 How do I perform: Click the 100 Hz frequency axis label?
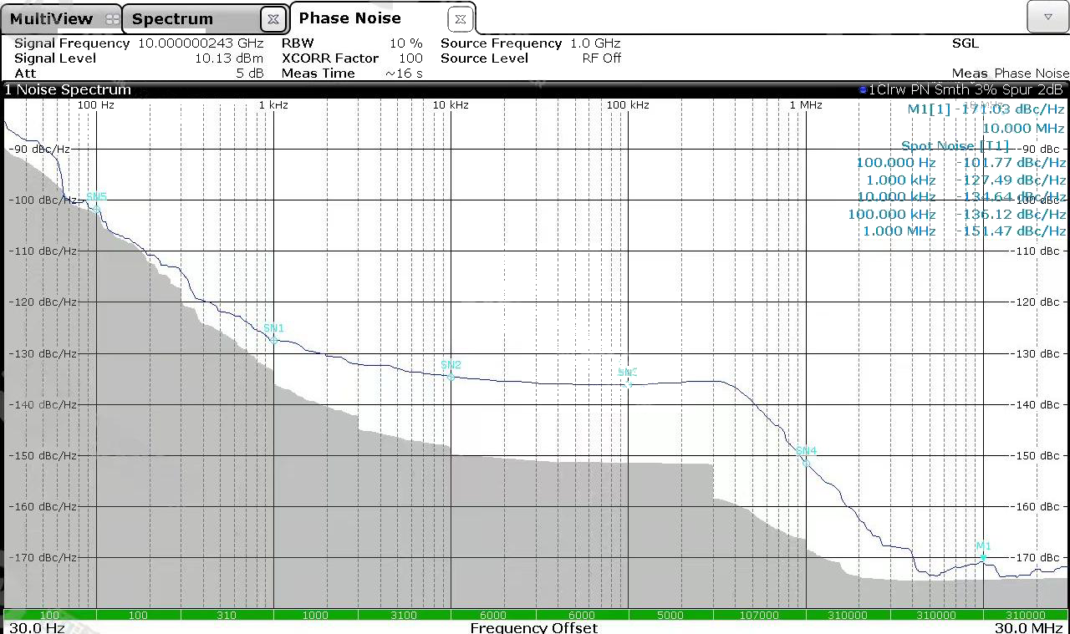tap(96, 104)
